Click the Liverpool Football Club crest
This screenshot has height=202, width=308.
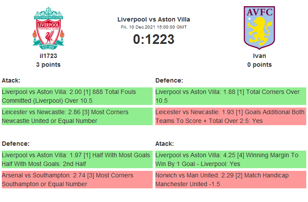(48, 28)
